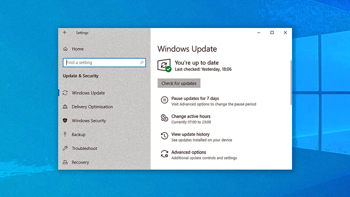
Task: Open Change active hours
Action: 191,116
